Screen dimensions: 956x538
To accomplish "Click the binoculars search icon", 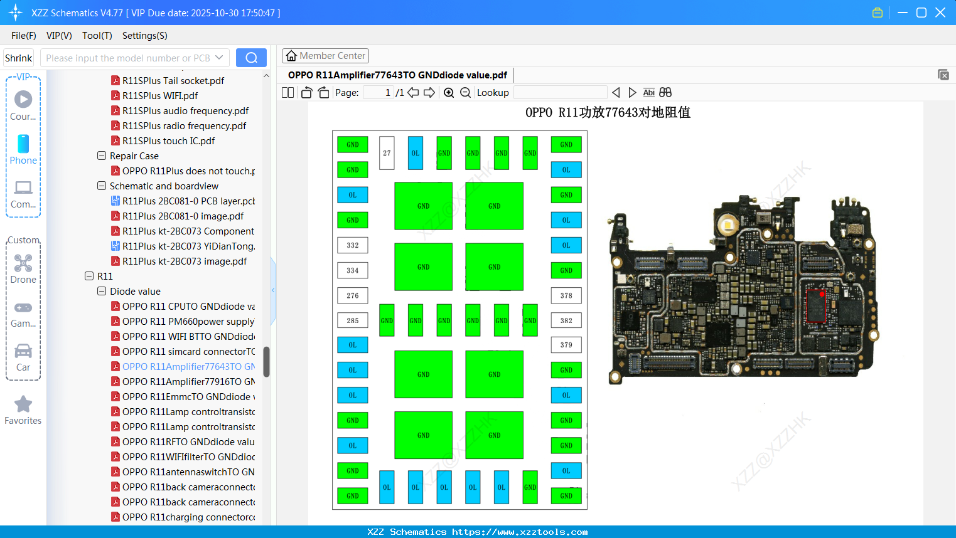I will (665, 93).
